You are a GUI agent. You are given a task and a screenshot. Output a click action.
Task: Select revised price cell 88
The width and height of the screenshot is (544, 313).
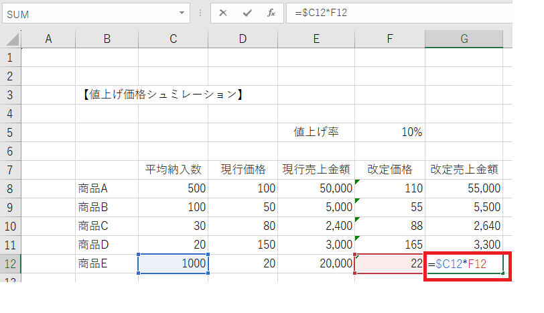[390, 226]
